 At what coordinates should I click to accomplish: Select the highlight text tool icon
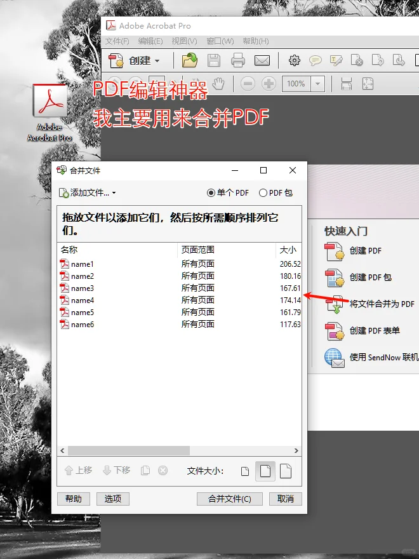click(336, 60)
